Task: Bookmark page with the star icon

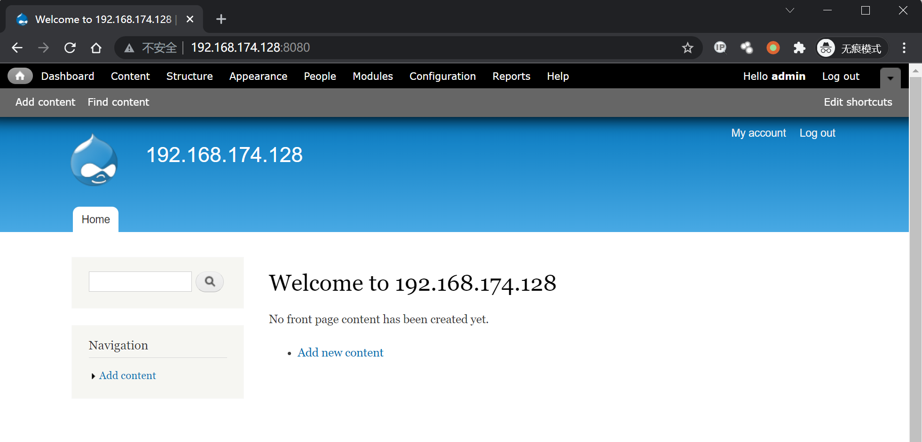Action: (x=687, y=48)
